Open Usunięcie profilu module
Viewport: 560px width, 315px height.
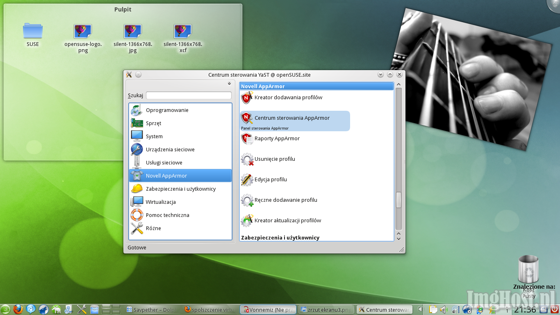268,159
